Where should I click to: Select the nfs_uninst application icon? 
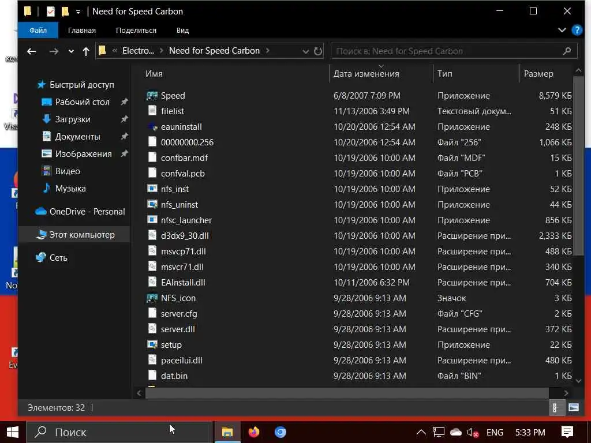tap(152, 204)
